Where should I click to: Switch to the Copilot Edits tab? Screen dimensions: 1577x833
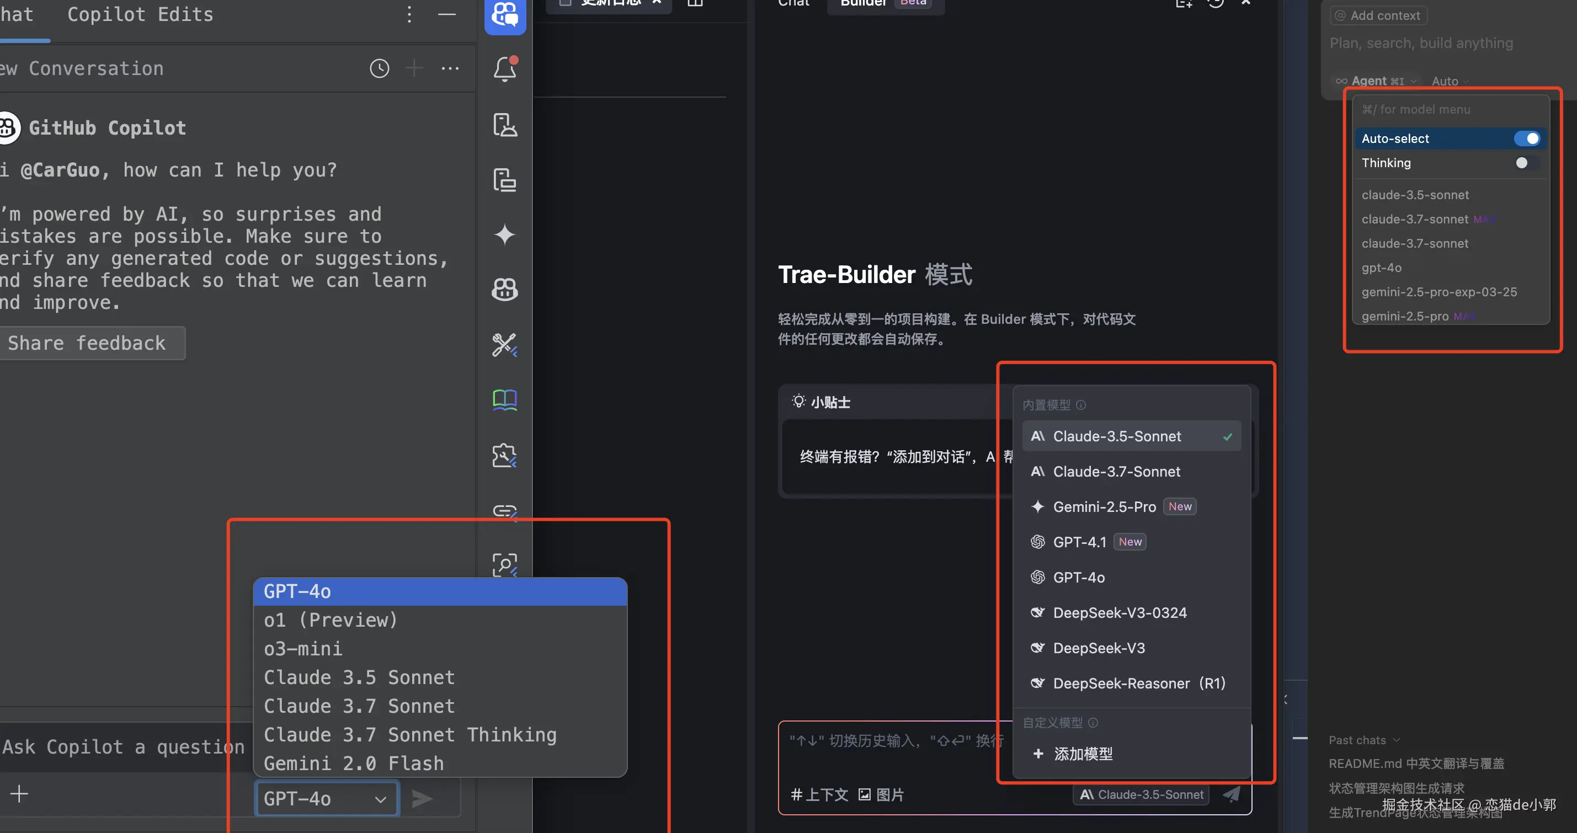(x=140, y=15)
